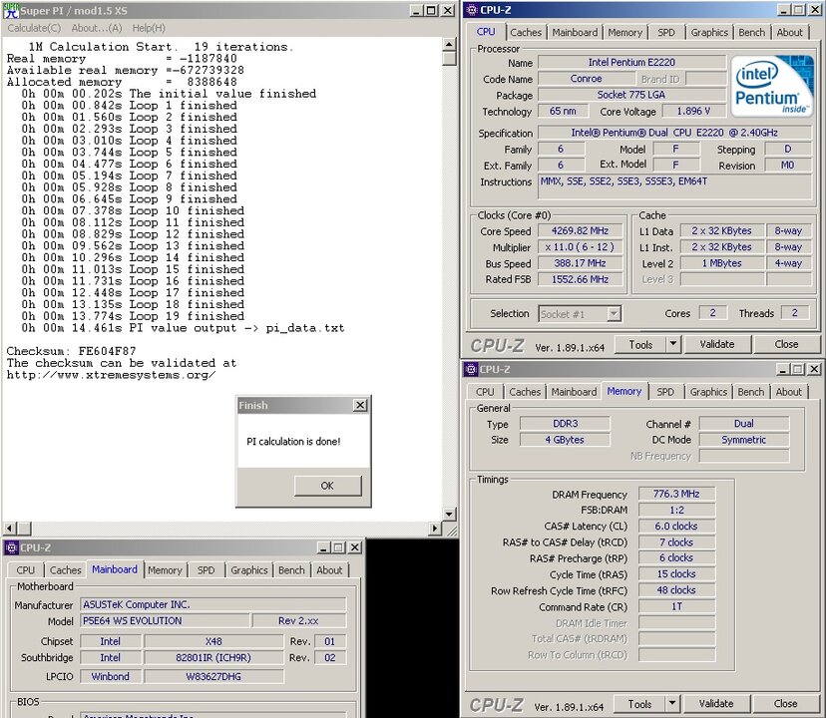Click the Super PI horizontal scrollbar left arrow
Image resolution: width=826 pixels, height=718 pixels.
[x=10, y=528]
